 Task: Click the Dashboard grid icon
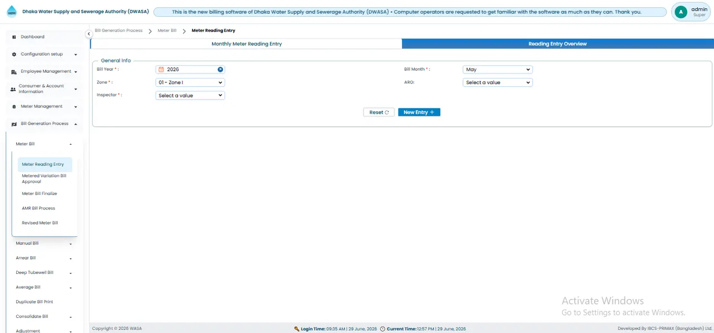14,37
